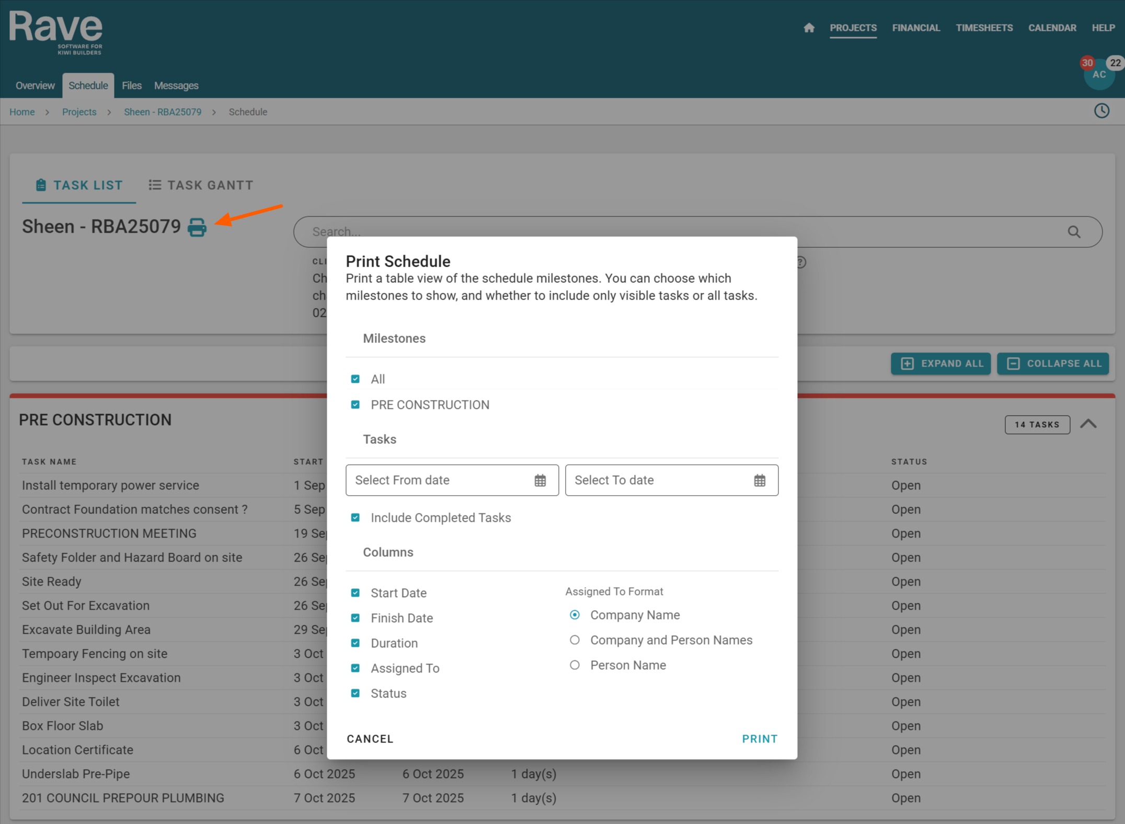Click the Collapse All button

point(1052,363)
